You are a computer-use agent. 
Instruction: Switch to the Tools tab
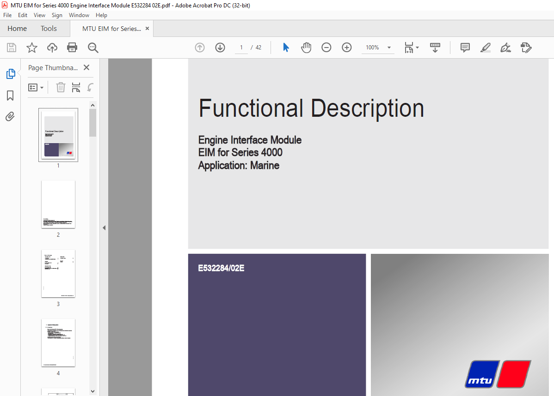tap(49, 29)
